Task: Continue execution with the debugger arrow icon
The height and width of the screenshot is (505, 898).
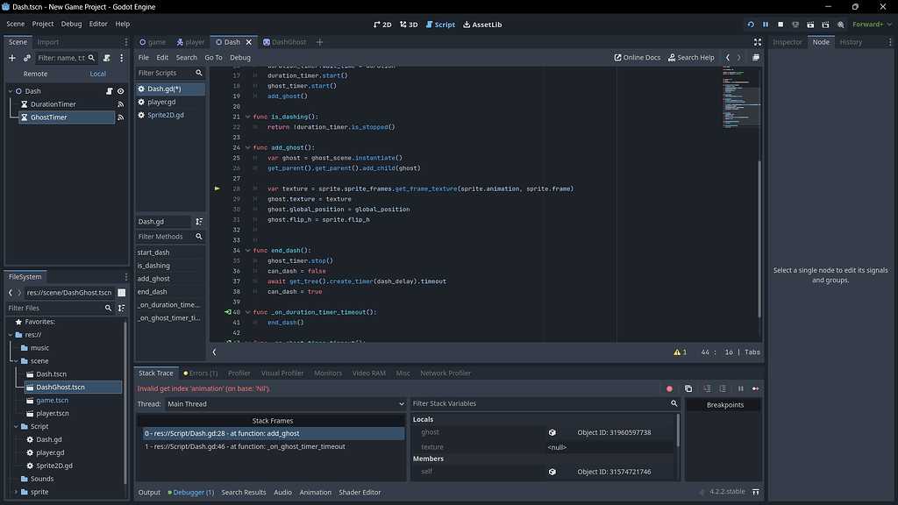Action: pyautogui.click(x=756, y=388)
